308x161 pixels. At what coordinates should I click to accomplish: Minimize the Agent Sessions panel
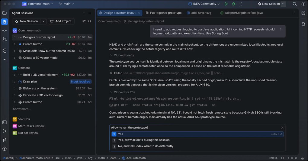click(x=90, y=13)
